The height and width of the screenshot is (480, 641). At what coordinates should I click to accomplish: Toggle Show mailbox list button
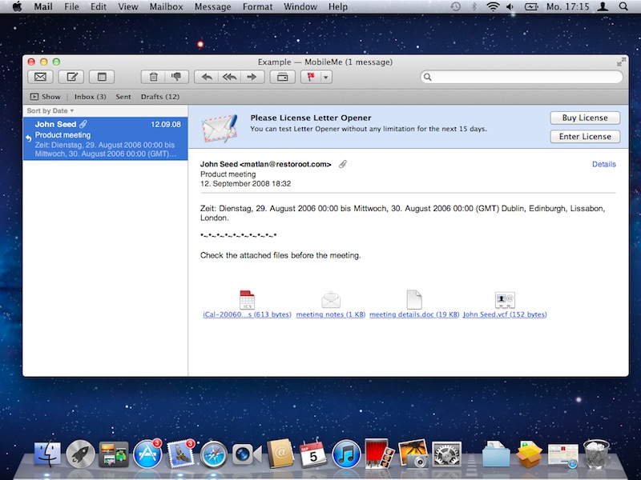(46, 97)
